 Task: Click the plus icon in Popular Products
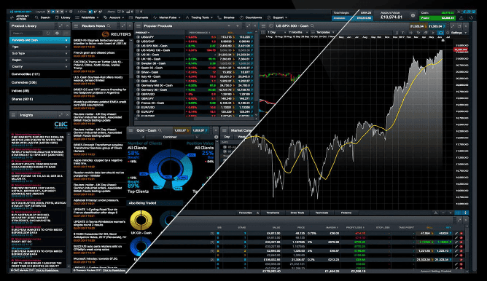pyautogui.click(x=238, y=26)
